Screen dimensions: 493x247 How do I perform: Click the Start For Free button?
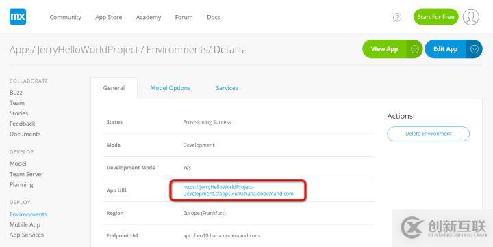[435, 17]
